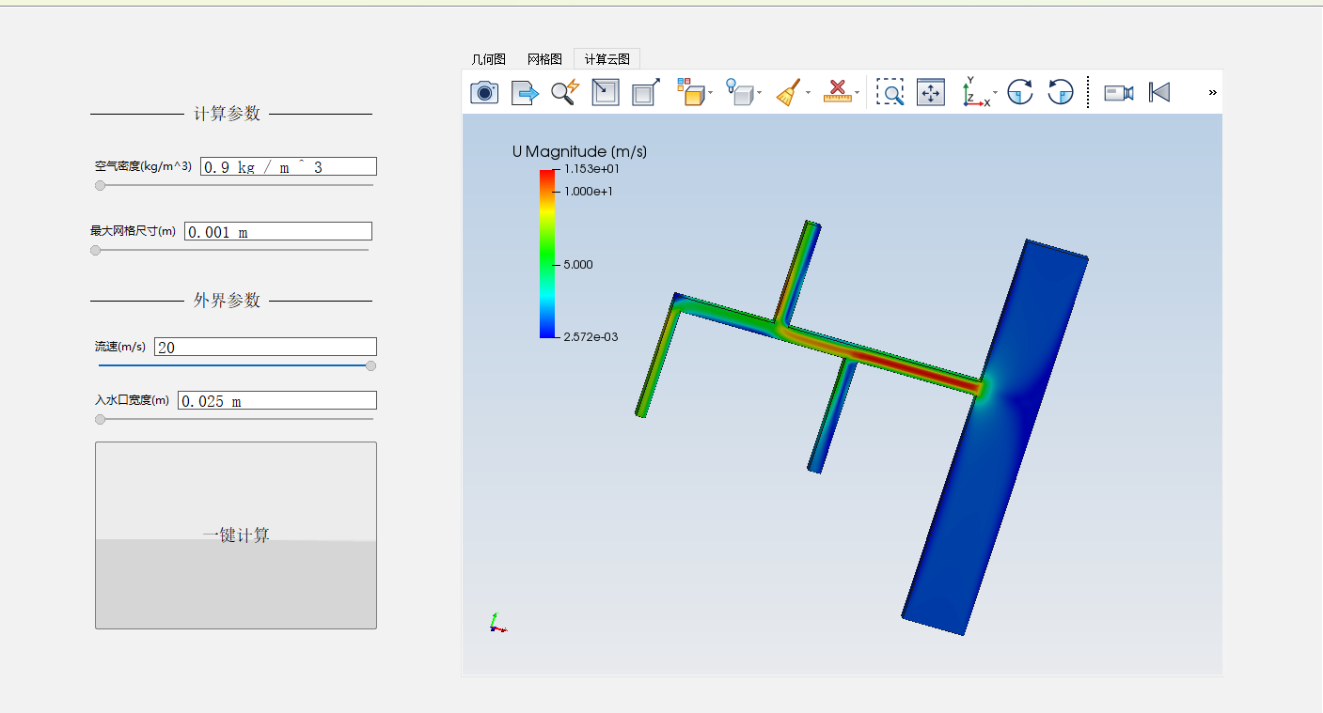The height and width of the screenshot is (713, 1323).
Task: Open the yellow cube icon dropdown arrow
Action: (x=711, y=93)
